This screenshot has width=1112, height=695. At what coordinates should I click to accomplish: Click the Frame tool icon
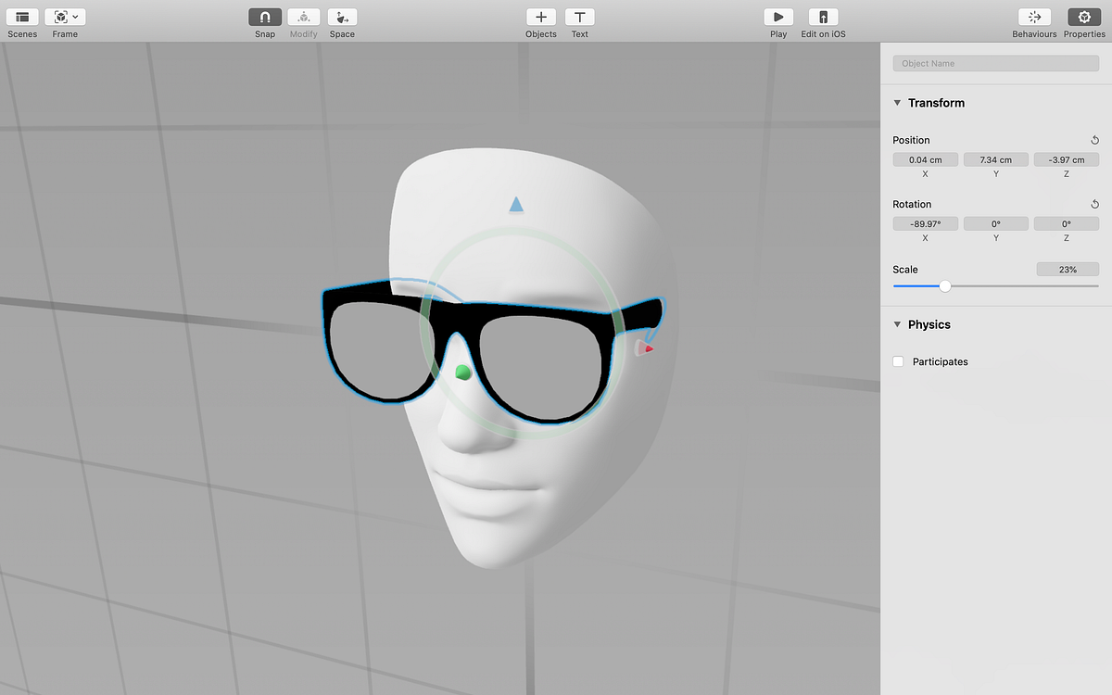point(59,17)
